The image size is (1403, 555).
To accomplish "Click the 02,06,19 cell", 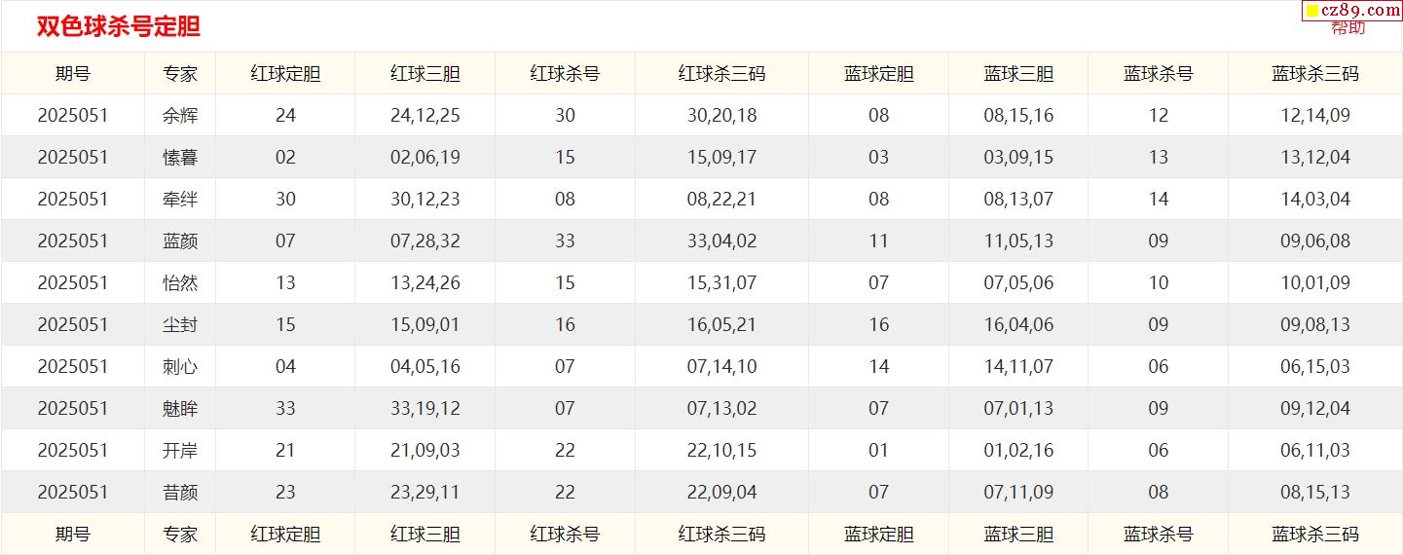I will coord(425,158).
